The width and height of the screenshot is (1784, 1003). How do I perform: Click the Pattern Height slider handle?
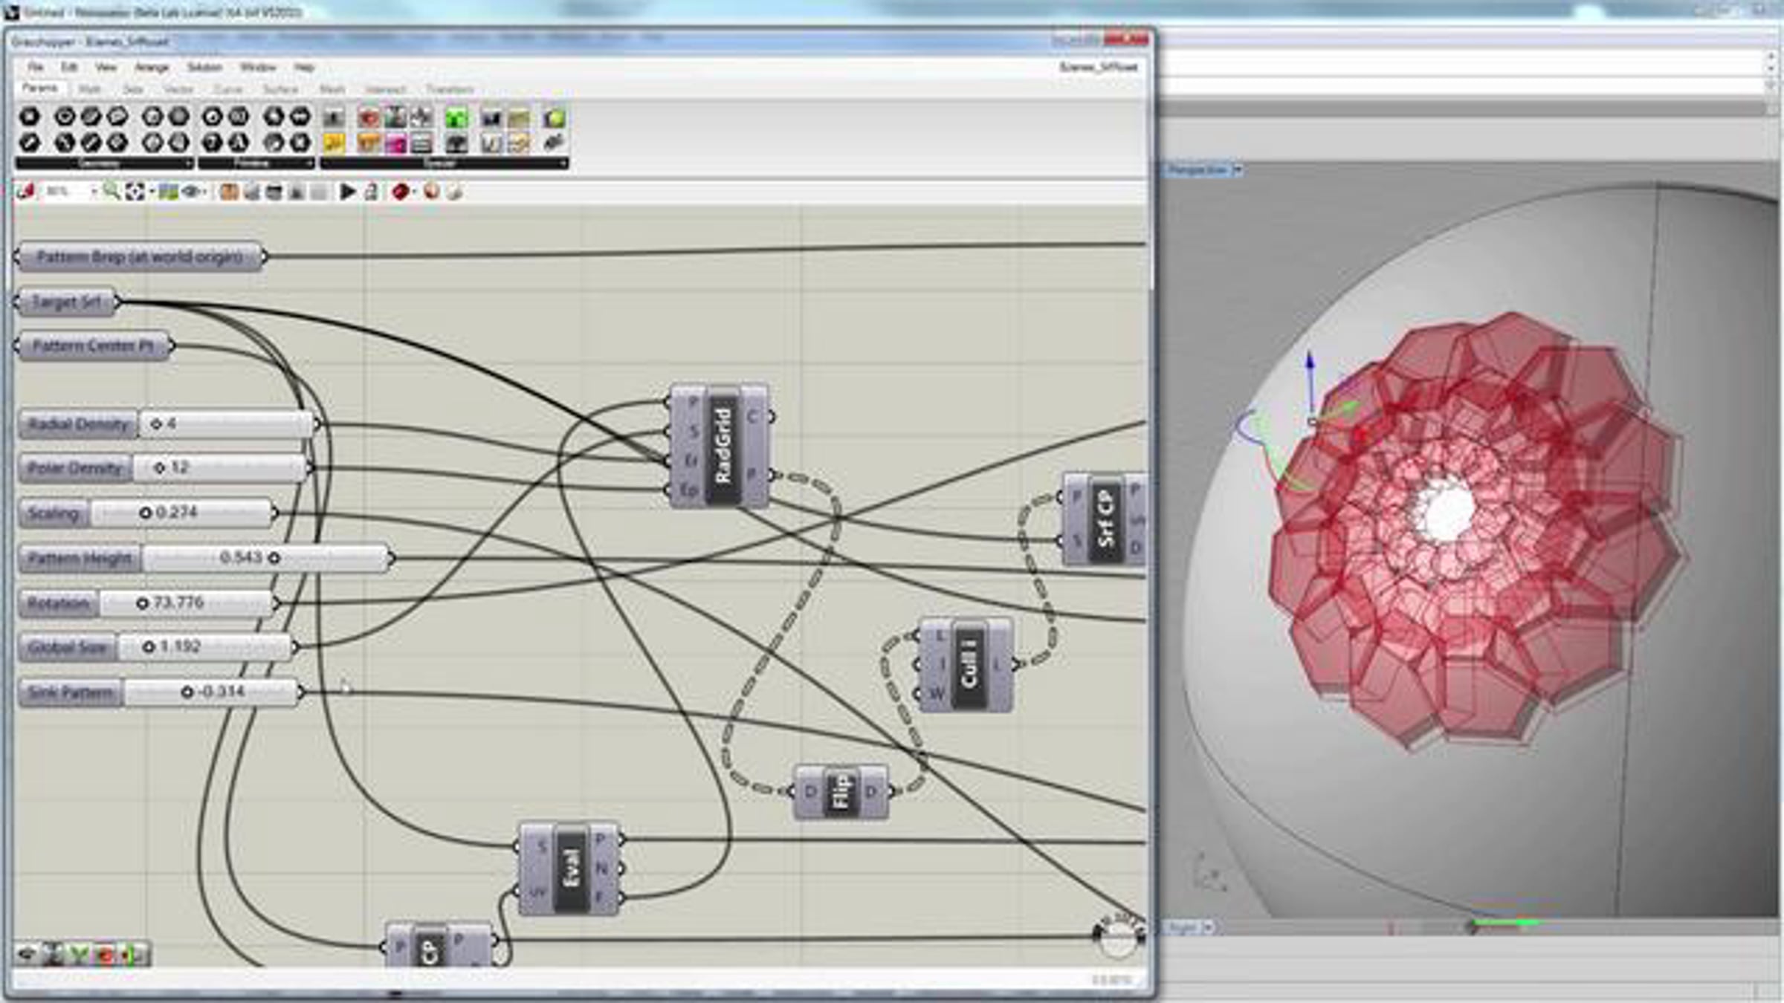pyautogui.click(x=274, y=558)
